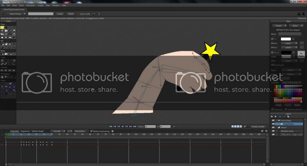Click the Translate Points tool icon
The image size is (307, 166).
tap(6, 28)
